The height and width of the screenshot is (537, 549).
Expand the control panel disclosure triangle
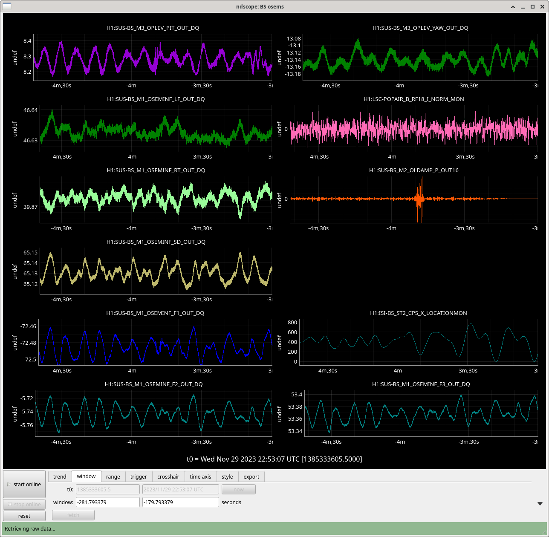coord(540,504)
